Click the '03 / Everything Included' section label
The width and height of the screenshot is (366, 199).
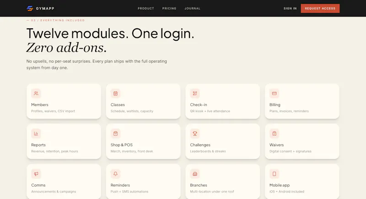tap(55, 20)
